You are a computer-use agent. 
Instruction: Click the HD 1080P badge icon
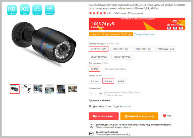[12, 10]
